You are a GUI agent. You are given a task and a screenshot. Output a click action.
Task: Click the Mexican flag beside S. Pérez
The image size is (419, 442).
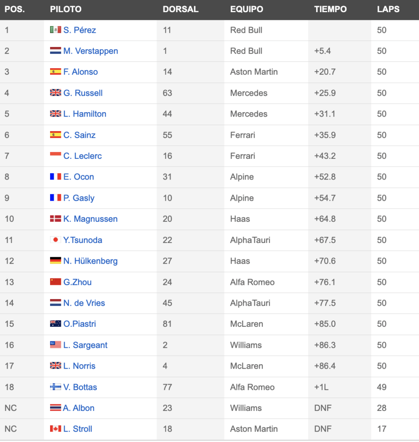click(55, 30)
